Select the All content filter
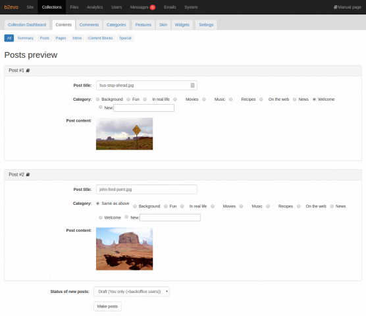366x316 pixels. (x=9, y=38)
